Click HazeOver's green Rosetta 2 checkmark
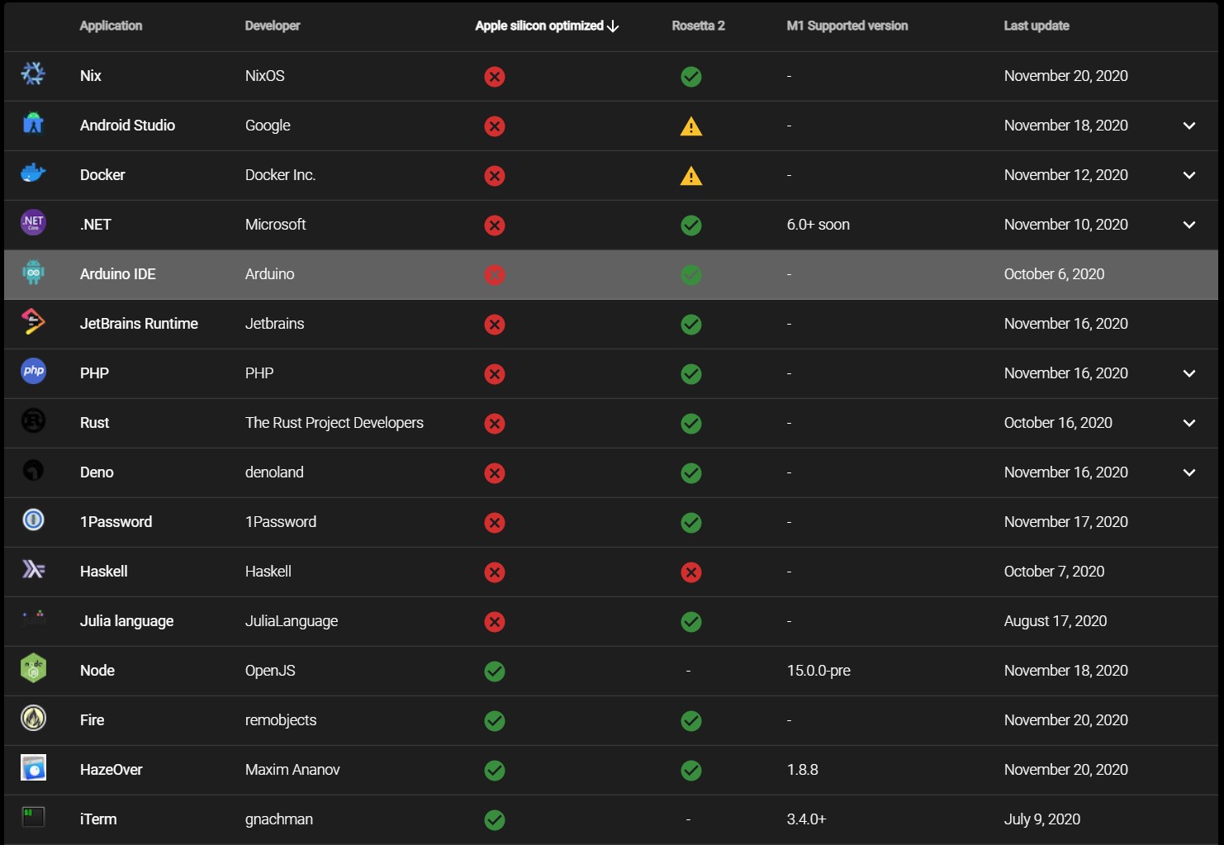The image size is (1224, 845). (x=691, y=771)
